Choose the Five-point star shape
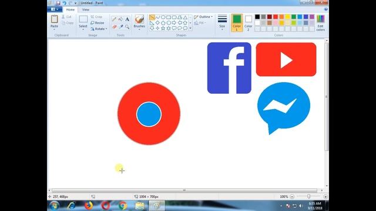 point(163,28)
